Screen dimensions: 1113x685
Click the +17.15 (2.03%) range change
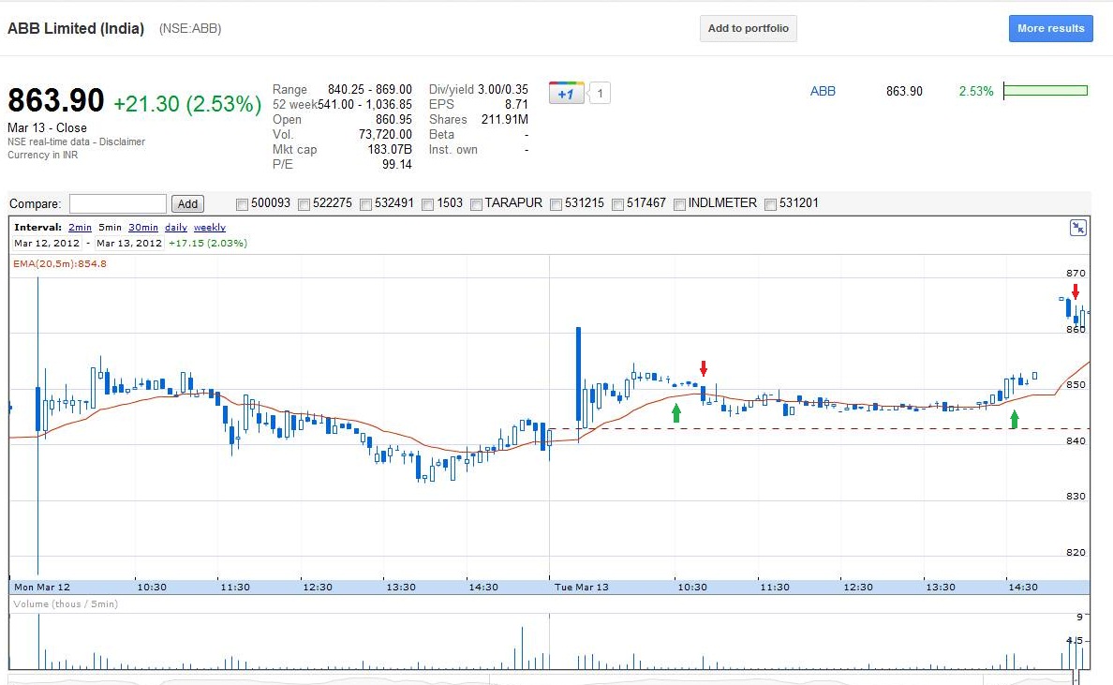(x=208, y=243)
